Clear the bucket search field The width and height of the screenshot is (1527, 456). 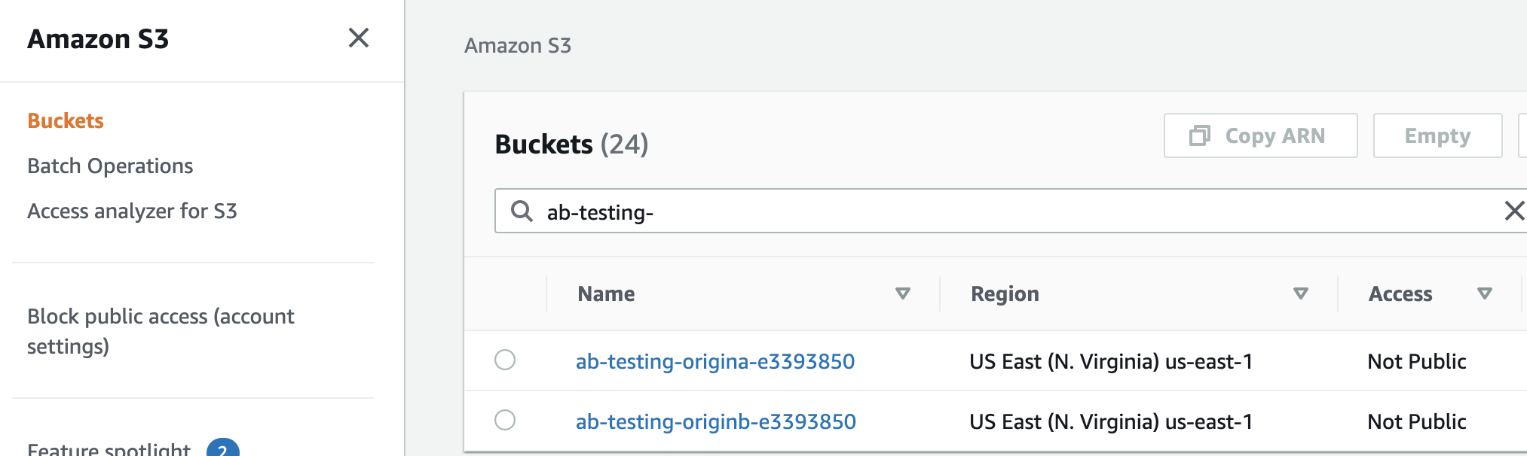click(1513, 211)
